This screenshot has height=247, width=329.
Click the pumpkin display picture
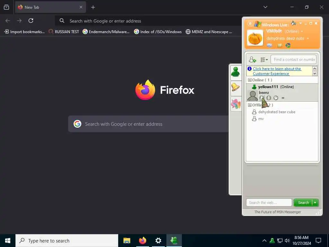255,38
